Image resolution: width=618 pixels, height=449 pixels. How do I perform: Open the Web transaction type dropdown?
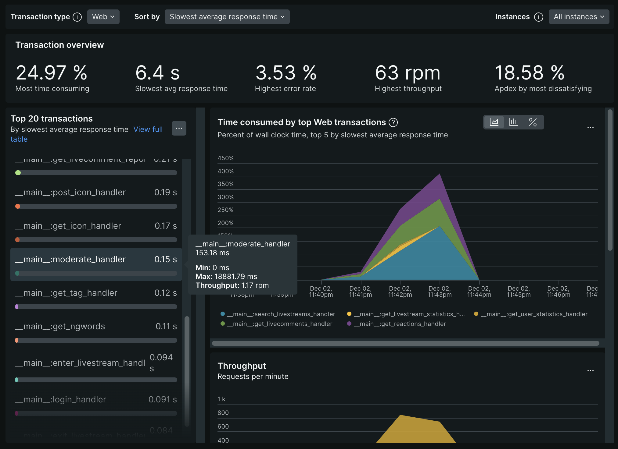[x=103, y=17]
